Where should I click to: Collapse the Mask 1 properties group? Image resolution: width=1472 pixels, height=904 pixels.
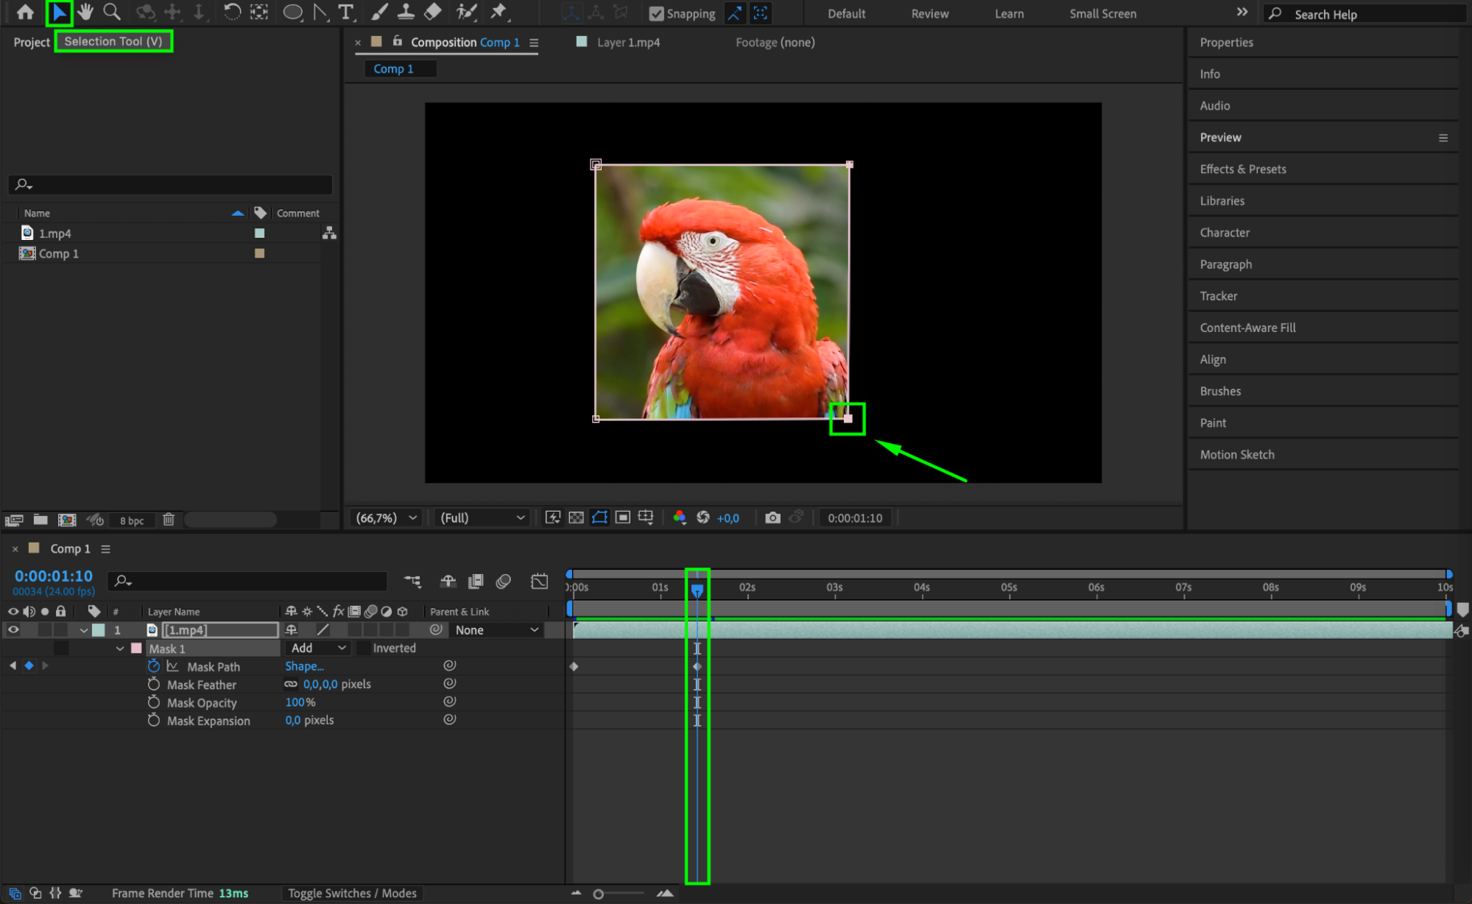pyautogui.click(x=120, y=649)
